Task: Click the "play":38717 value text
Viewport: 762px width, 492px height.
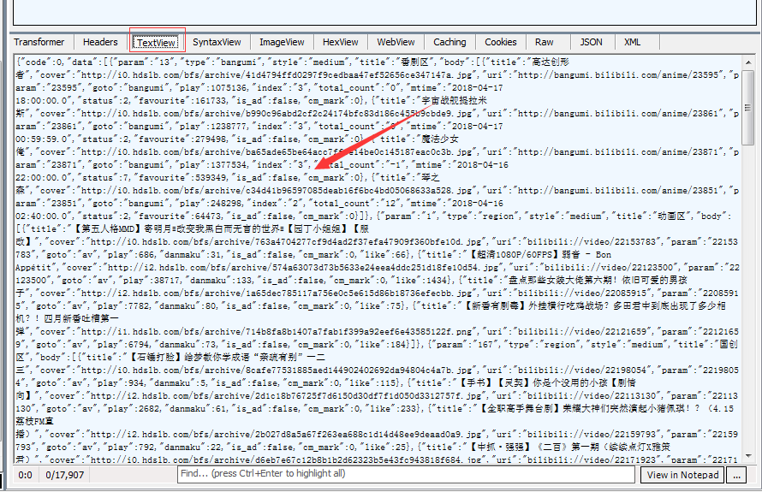Action: tap(149, 281)
